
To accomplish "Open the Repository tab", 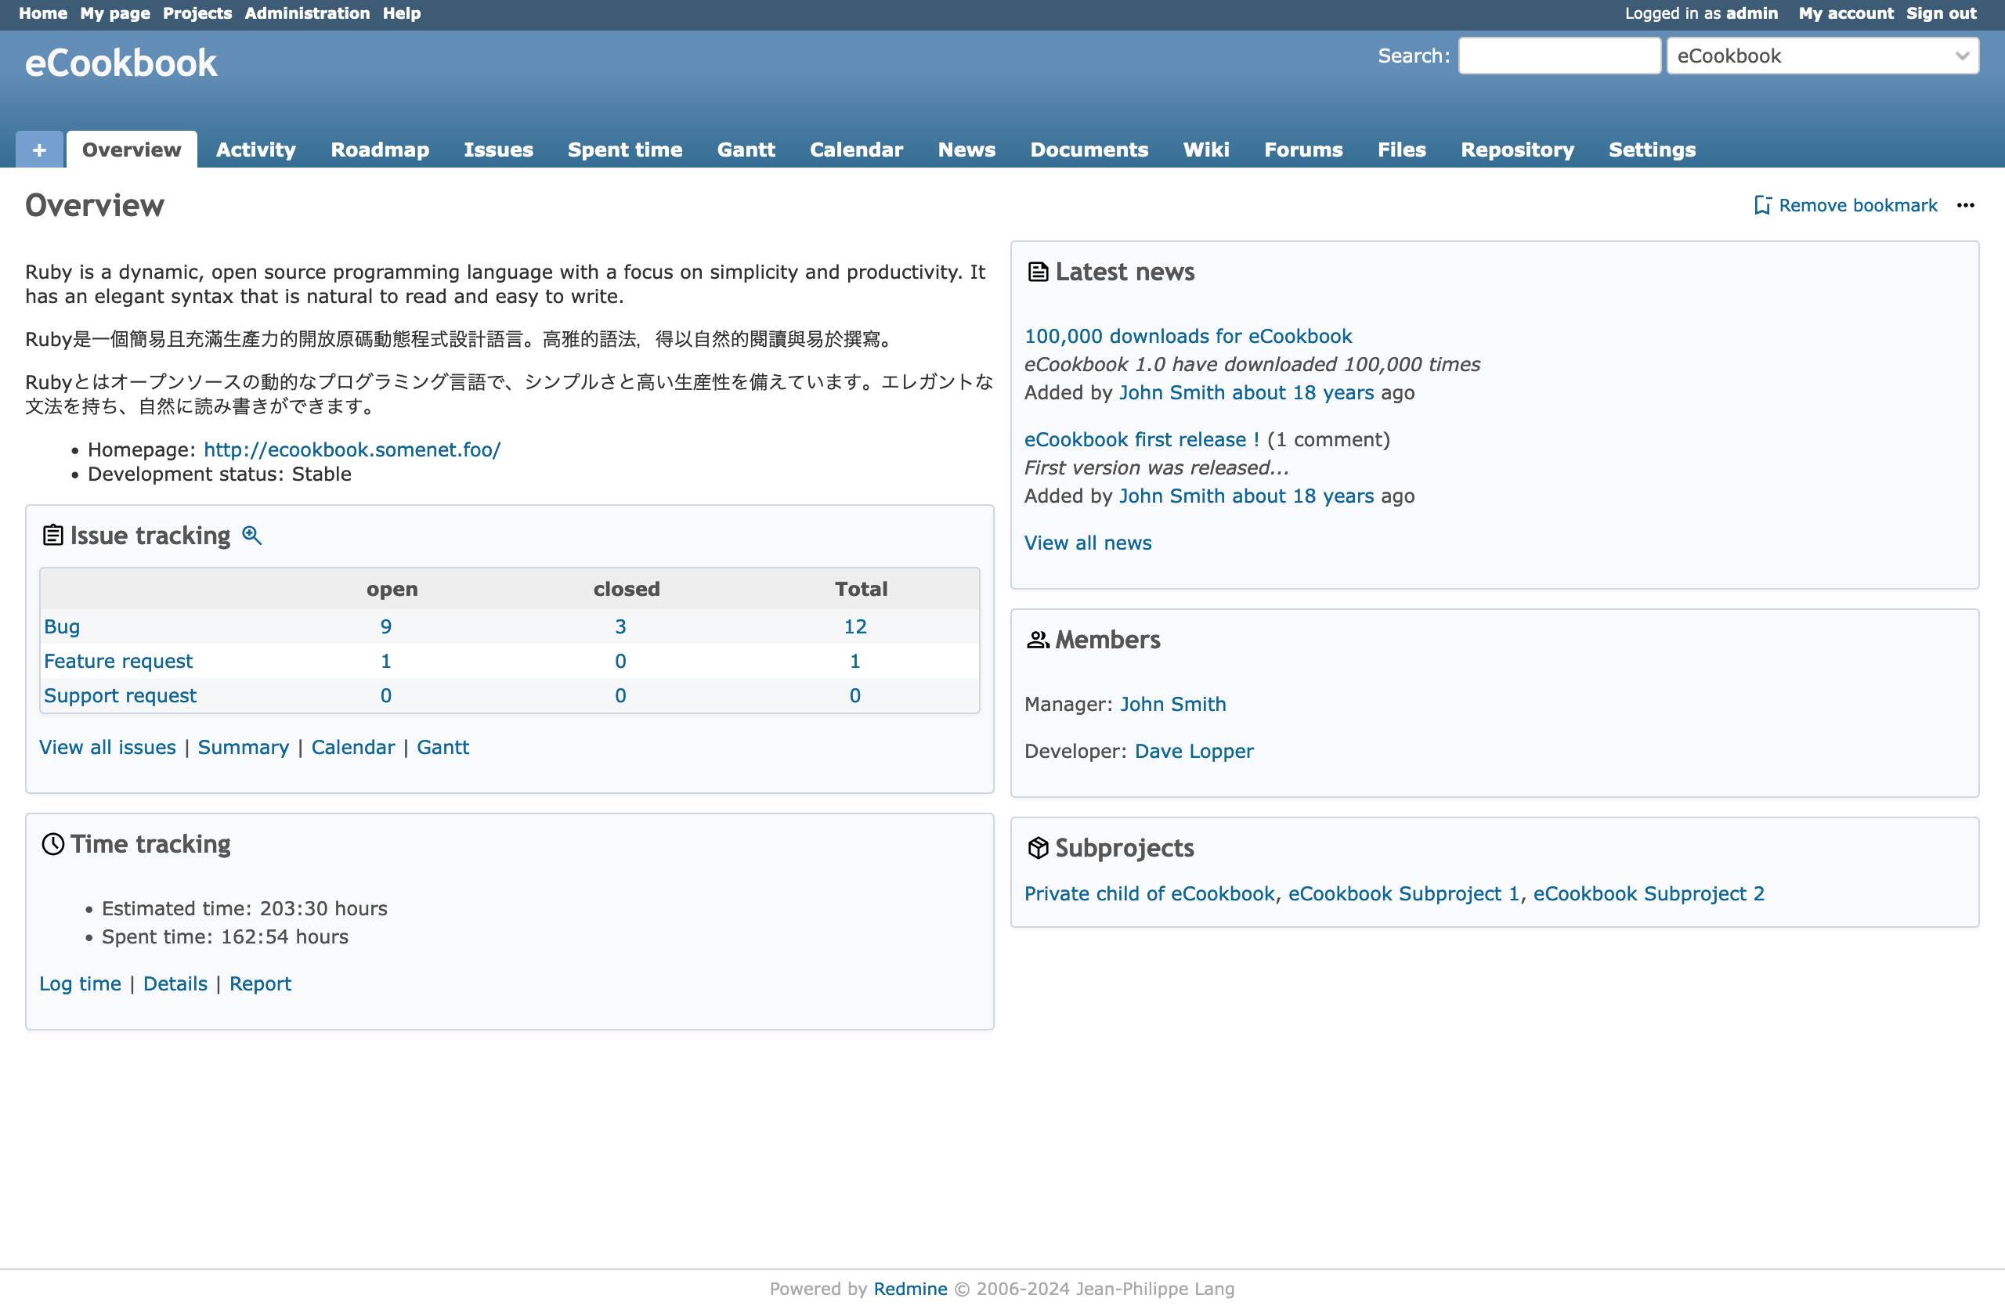I will click(1516, 150).
